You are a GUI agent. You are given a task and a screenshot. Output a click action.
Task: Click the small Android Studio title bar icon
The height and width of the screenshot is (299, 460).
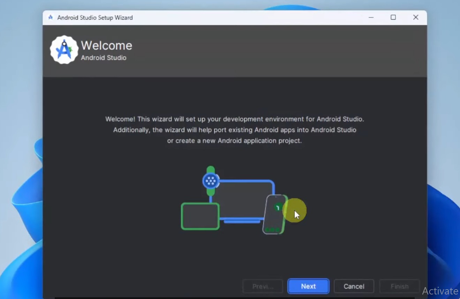51,17
